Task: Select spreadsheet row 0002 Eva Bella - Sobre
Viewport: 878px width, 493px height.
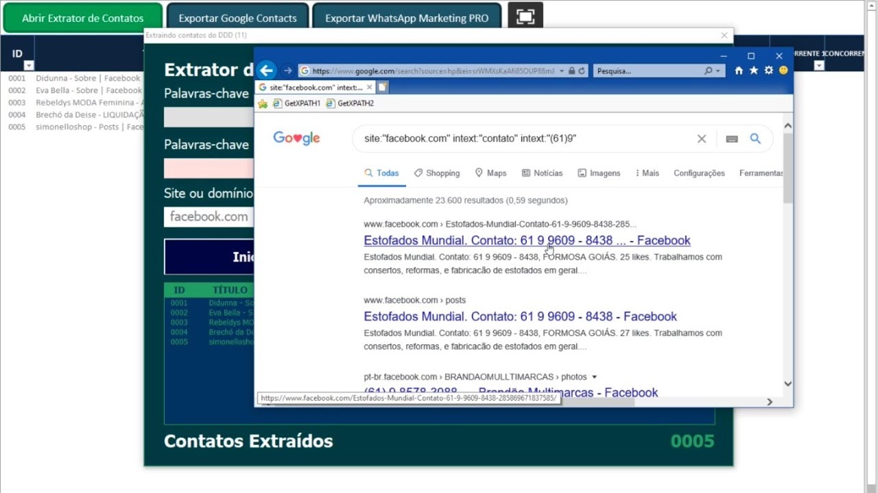Action: tap(74, 90)
